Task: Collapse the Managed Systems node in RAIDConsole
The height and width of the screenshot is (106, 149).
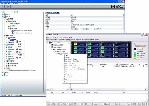Action: pos(47,43)
